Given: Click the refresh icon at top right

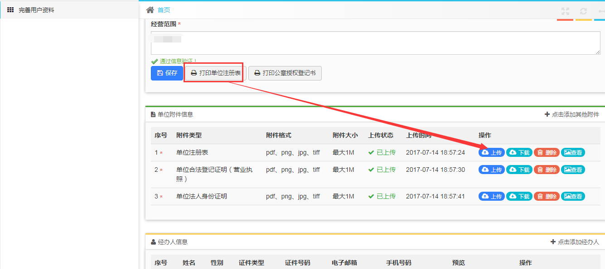Looking at the screenshot, I should 583,11.
